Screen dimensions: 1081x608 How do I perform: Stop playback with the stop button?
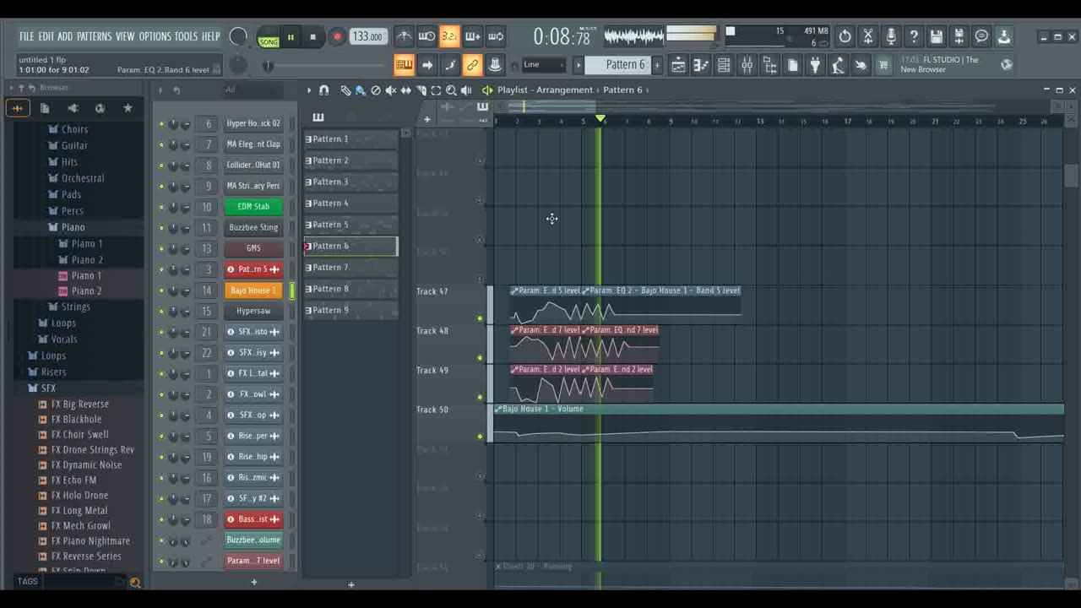click(x=312, y=36)
